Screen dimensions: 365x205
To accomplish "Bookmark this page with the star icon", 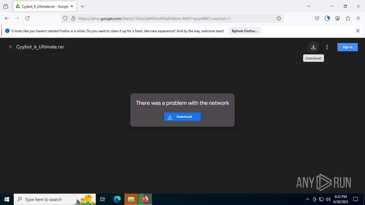I will pos(279,18).
